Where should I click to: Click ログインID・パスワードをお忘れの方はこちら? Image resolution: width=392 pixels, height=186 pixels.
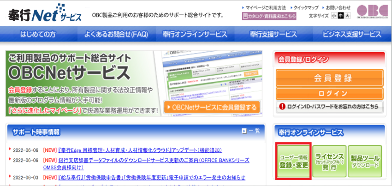(329, 107)
